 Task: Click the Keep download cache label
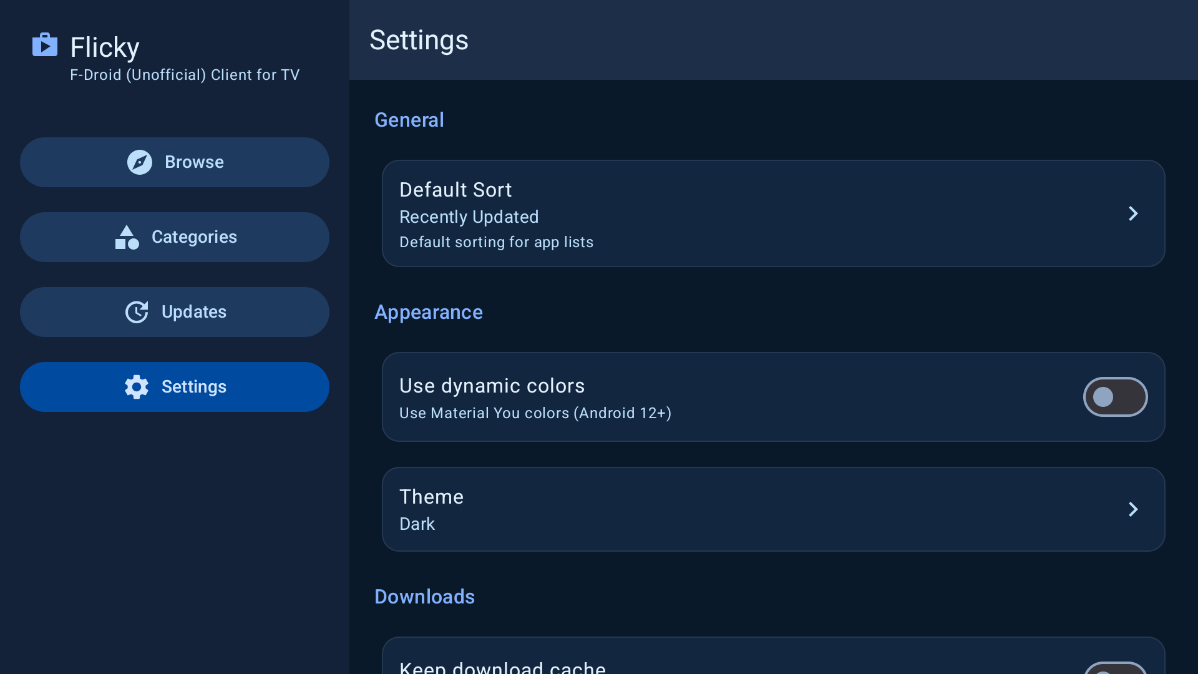tap(502, 667)
